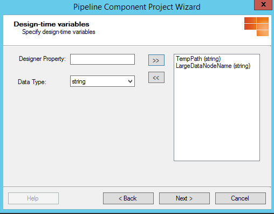Click the "Data Type:" label
This screenshot has width=274, height=214.
[x=32, y=82]
